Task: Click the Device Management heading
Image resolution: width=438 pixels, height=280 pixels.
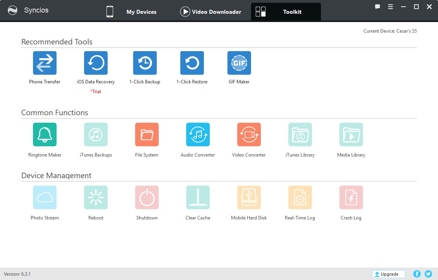Action: [x=56, y=175]
